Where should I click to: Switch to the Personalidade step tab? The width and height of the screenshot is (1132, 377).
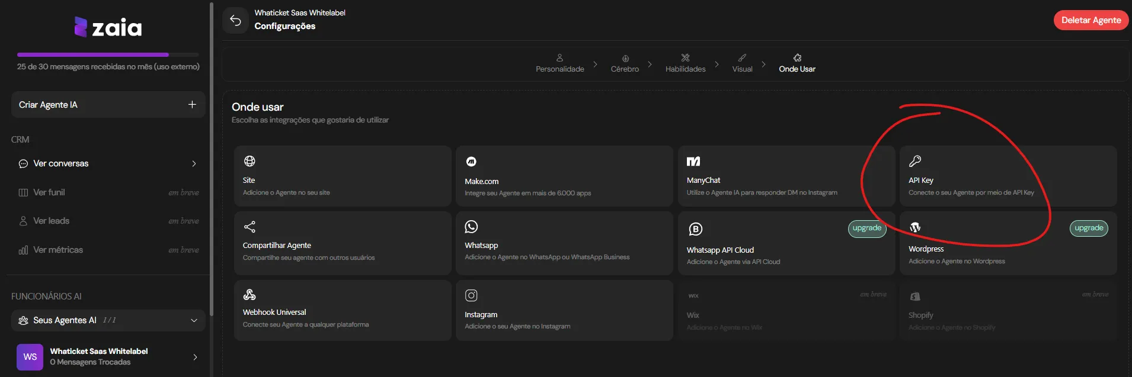pyautogui.click(x=559, y=63)
